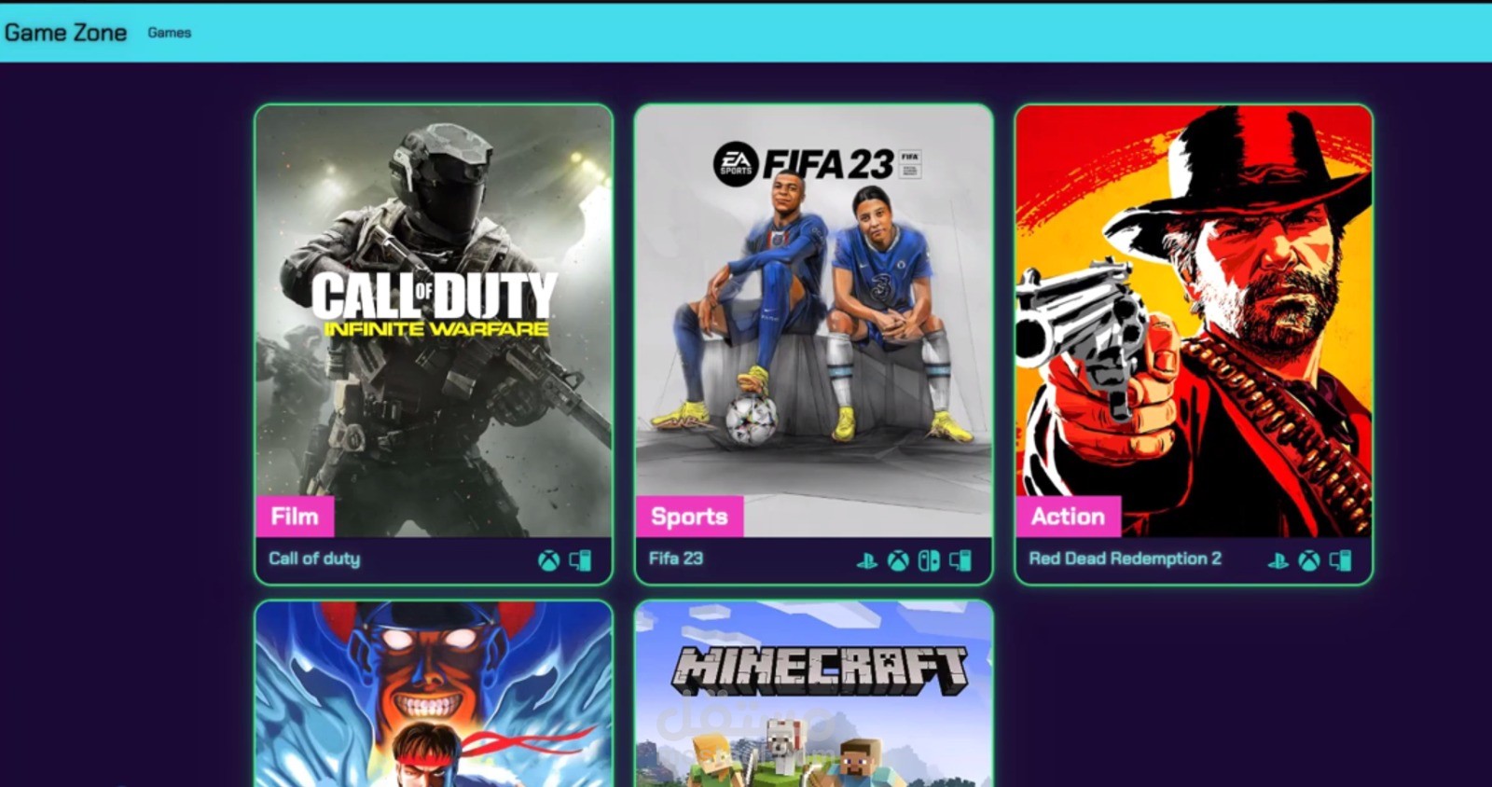Click PlayStation icon on Fifa 23 card

(866, 560)
